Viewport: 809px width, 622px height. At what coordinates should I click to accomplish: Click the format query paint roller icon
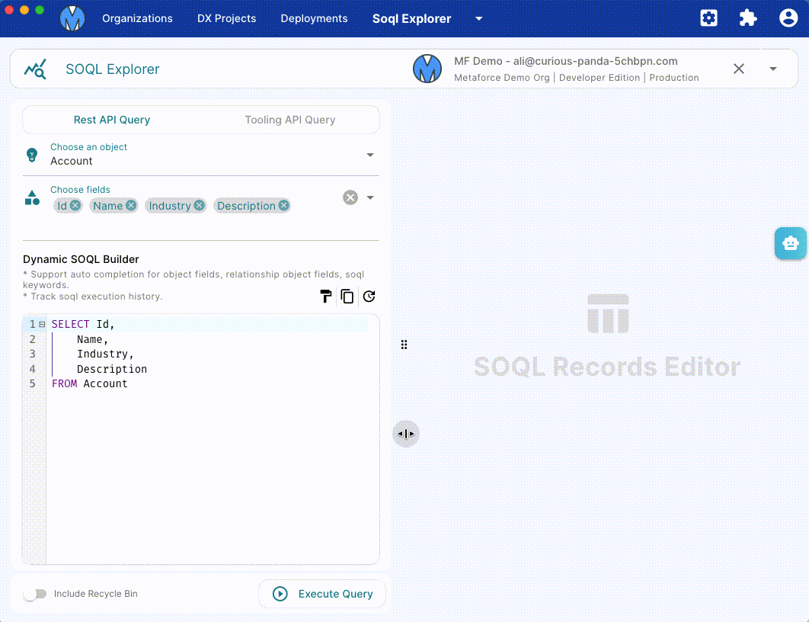coord(325,297)
